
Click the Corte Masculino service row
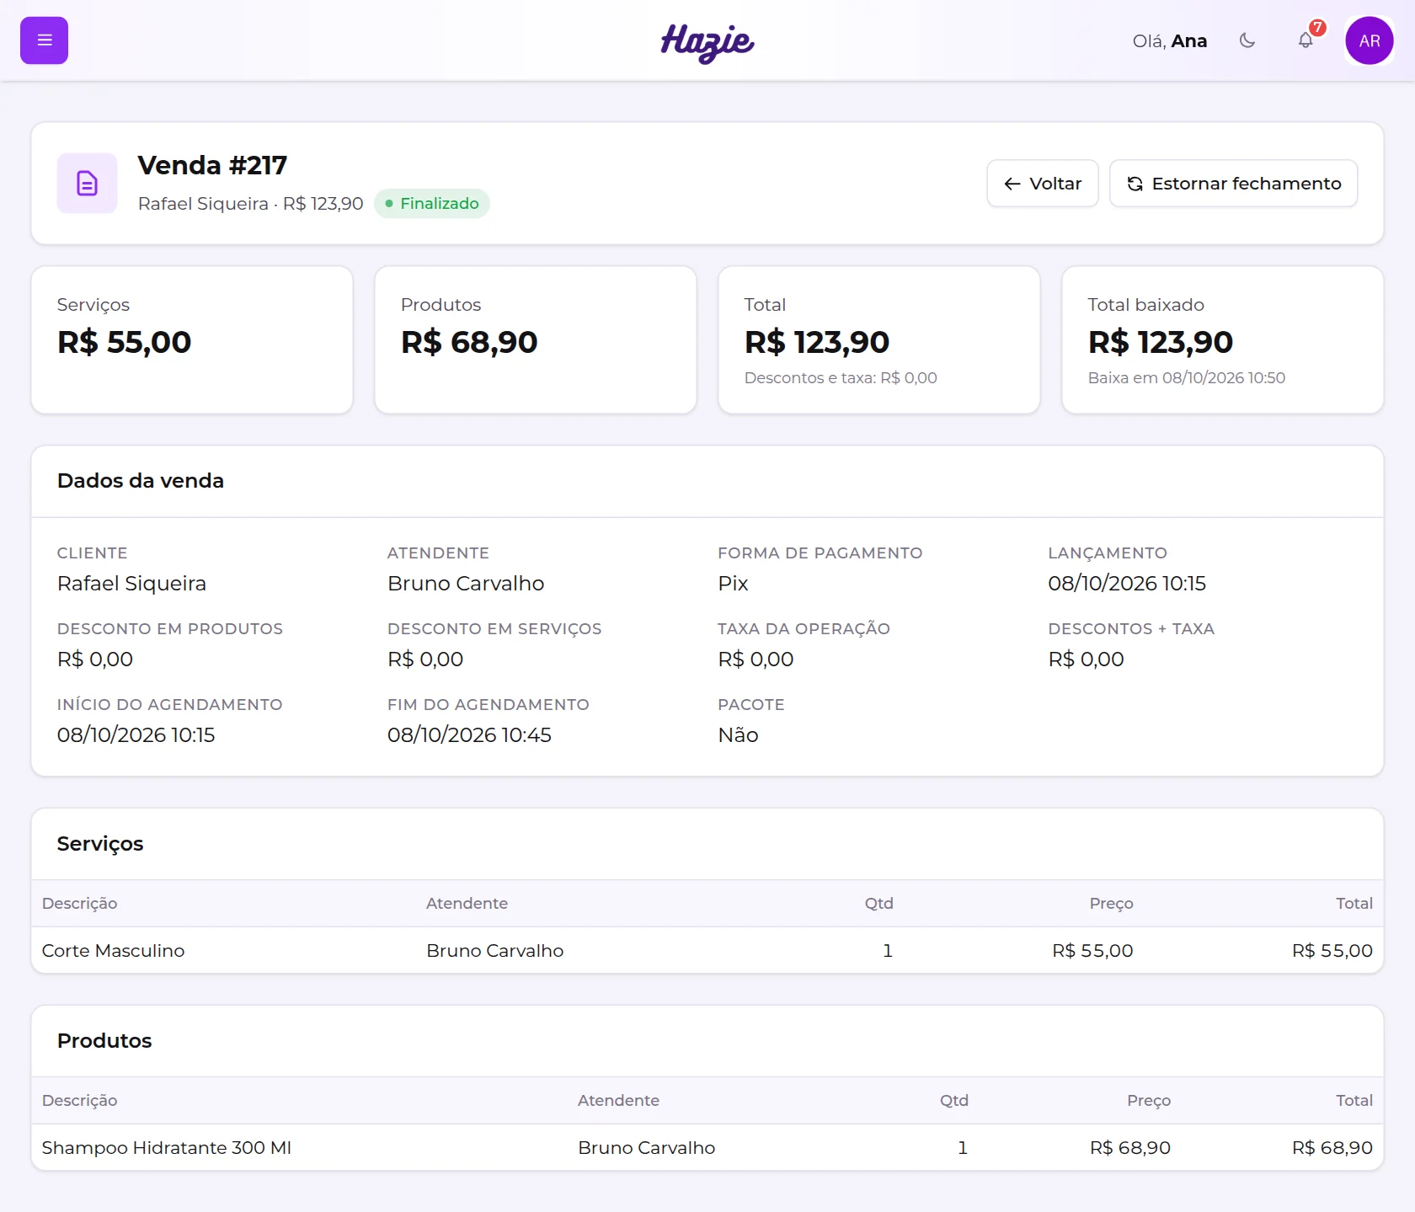707,951
